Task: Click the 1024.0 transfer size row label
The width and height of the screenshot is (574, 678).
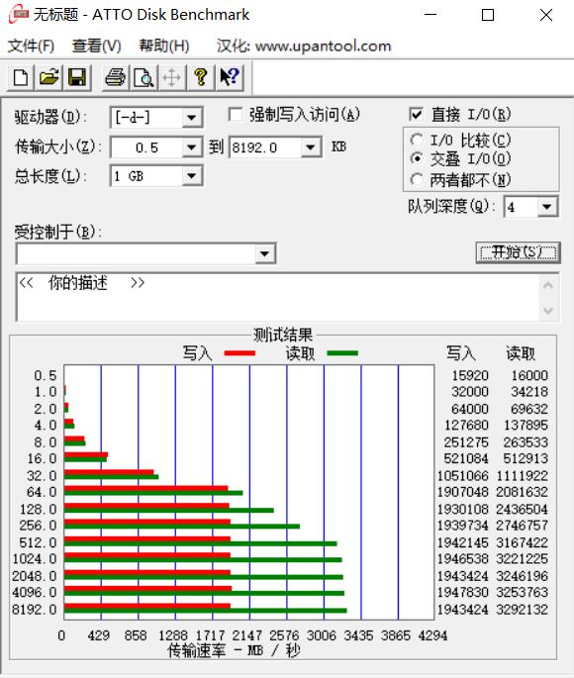Action: (x=35, y=558)
